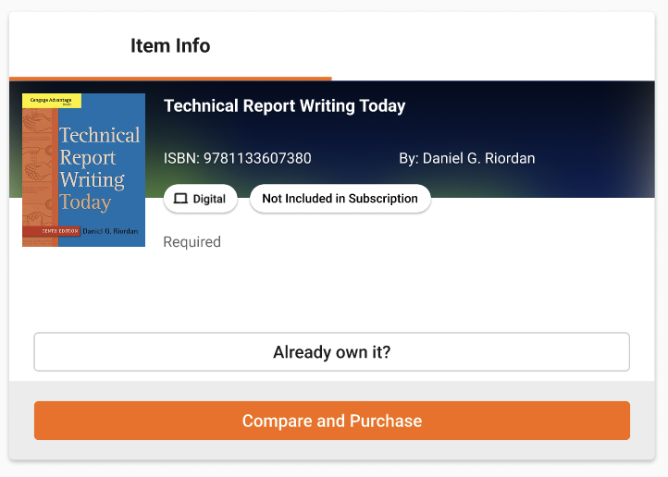Open the Technical Report Writing Today cover thumbnail

tap(83, 170)
